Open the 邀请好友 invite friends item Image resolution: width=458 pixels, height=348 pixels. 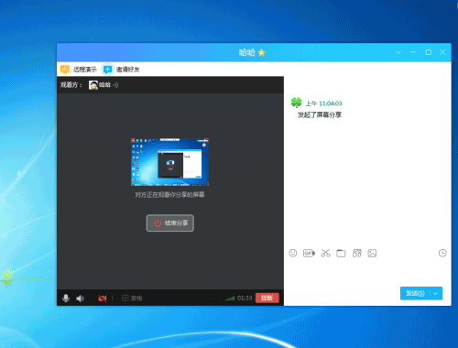(121, 70)
